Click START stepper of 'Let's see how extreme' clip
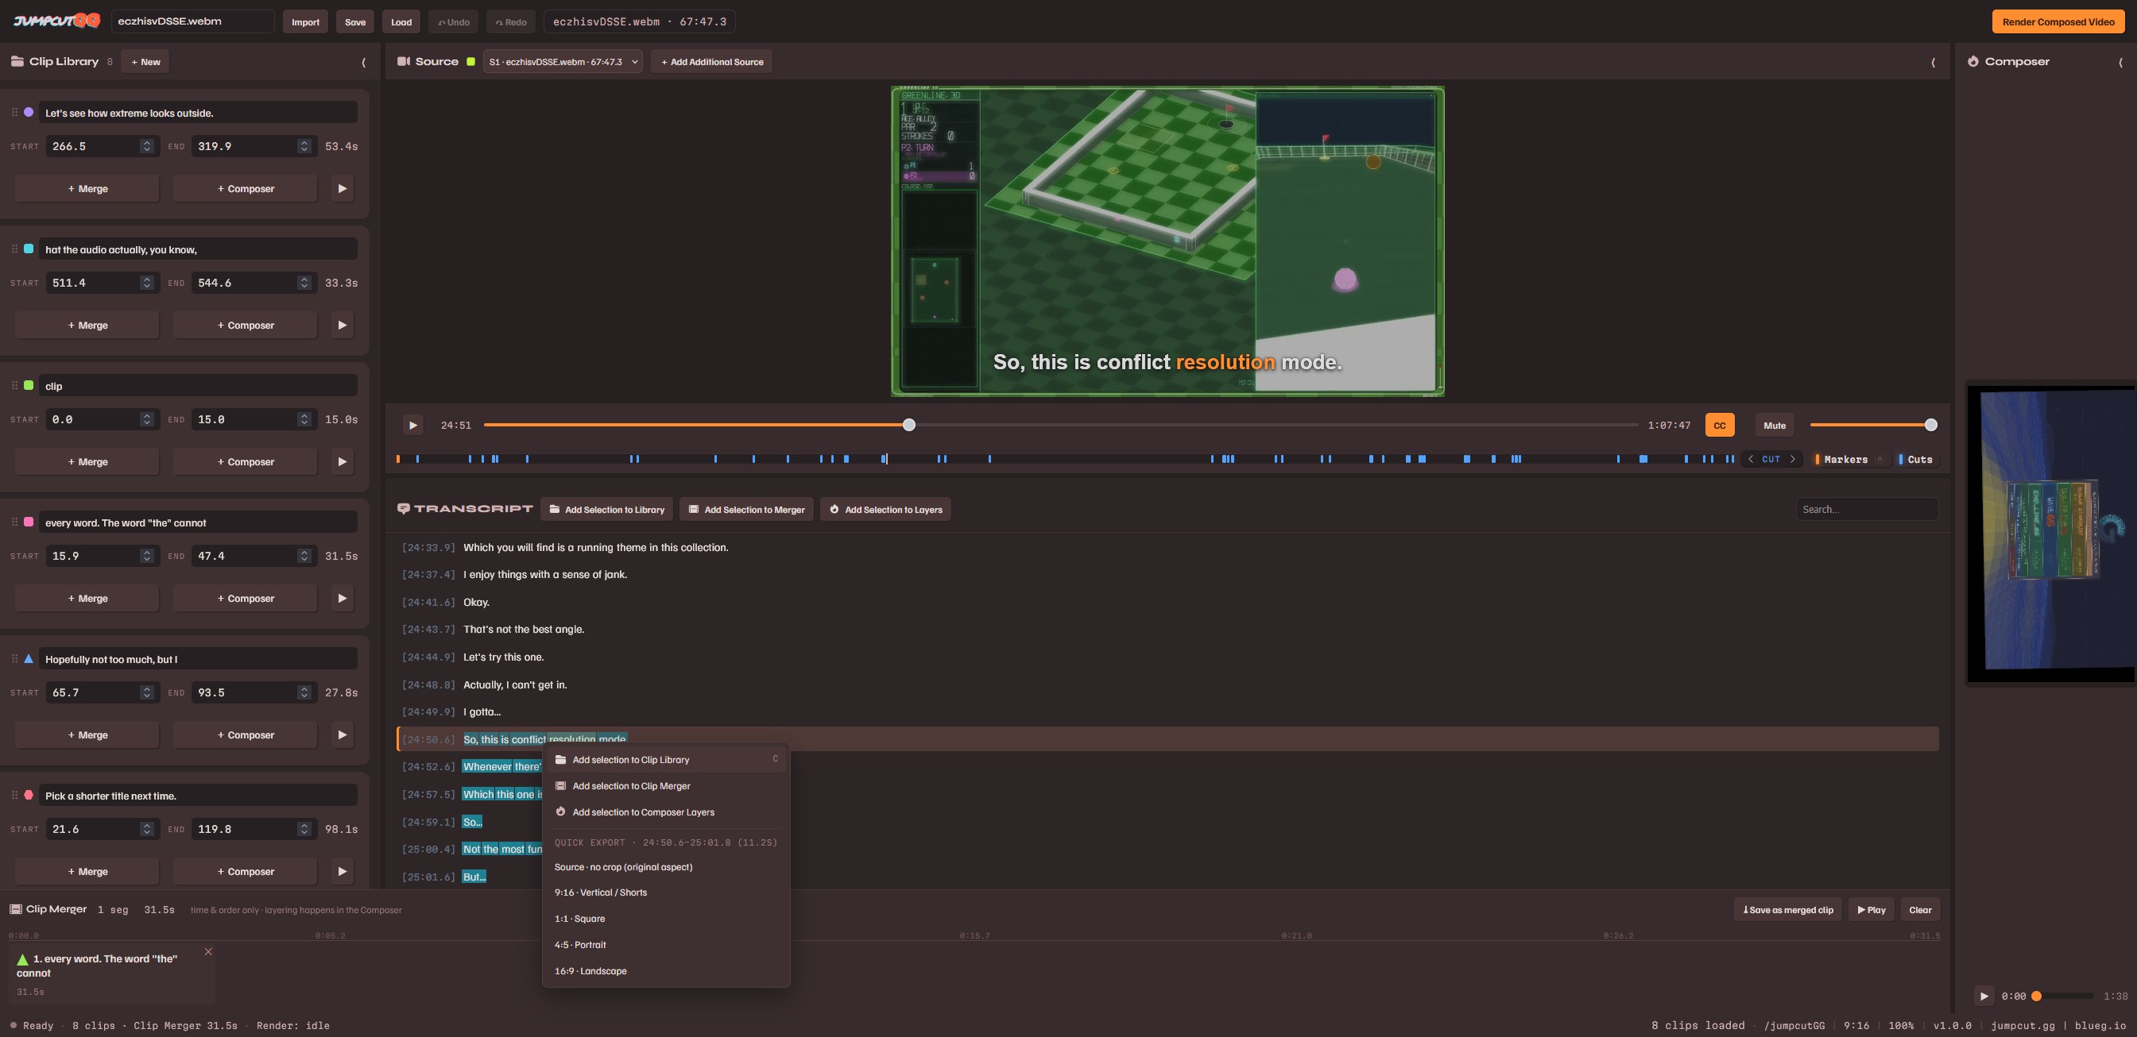The width and height of the screenshot is (2137, 1037). pyautogui.click(x=147, y=146)
